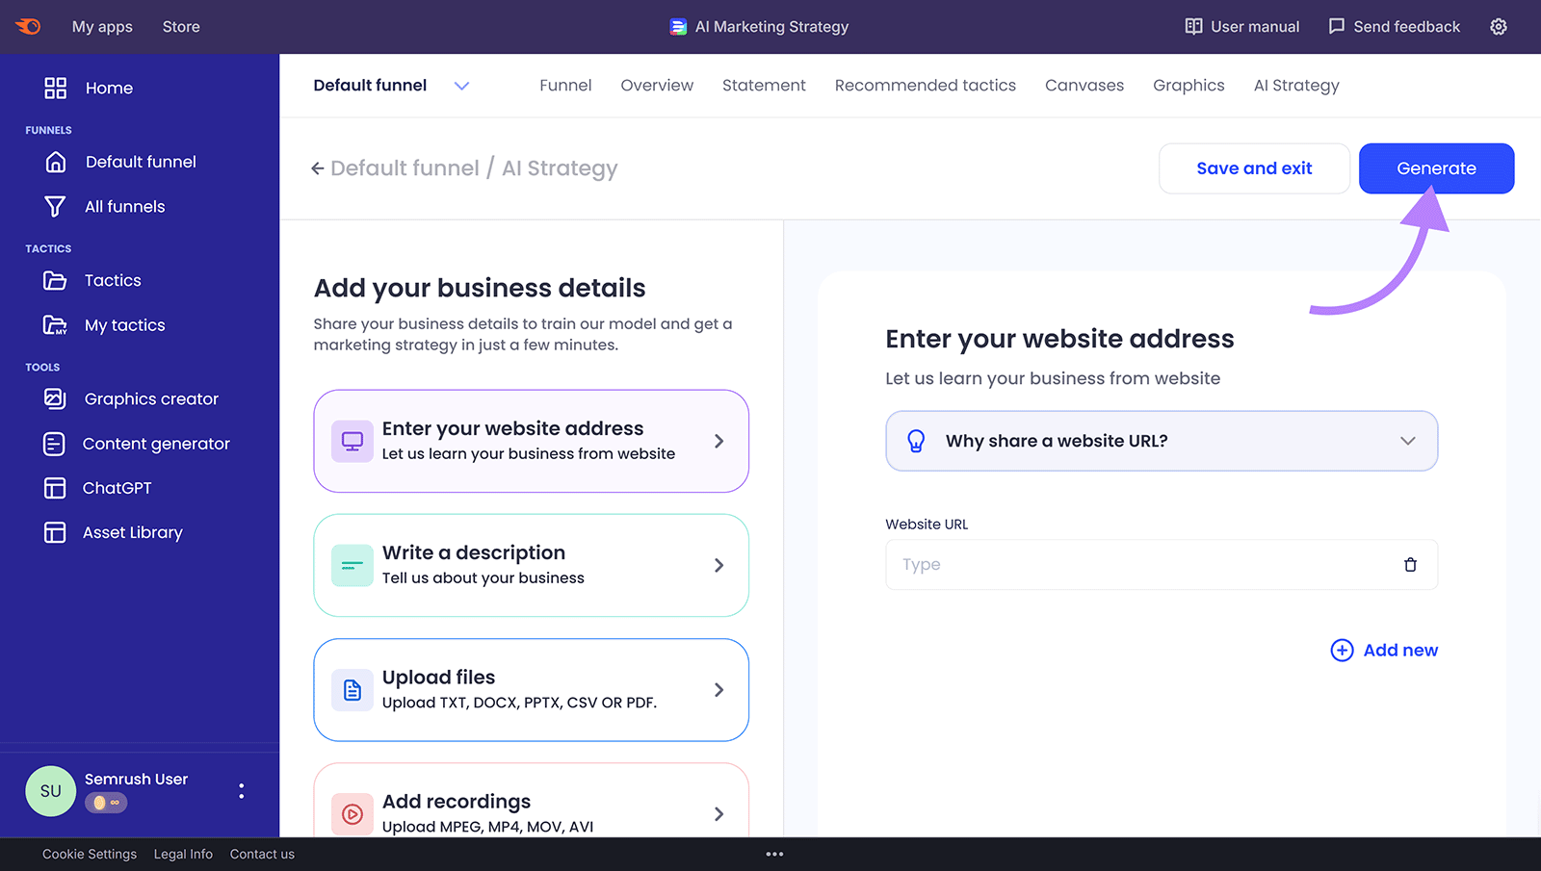
Task: Click Save and exit
Action: coord(1254,168)
